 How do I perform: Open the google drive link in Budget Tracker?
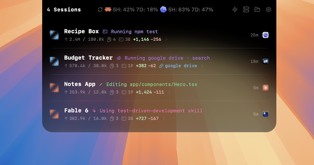click(x=181, y=66)
